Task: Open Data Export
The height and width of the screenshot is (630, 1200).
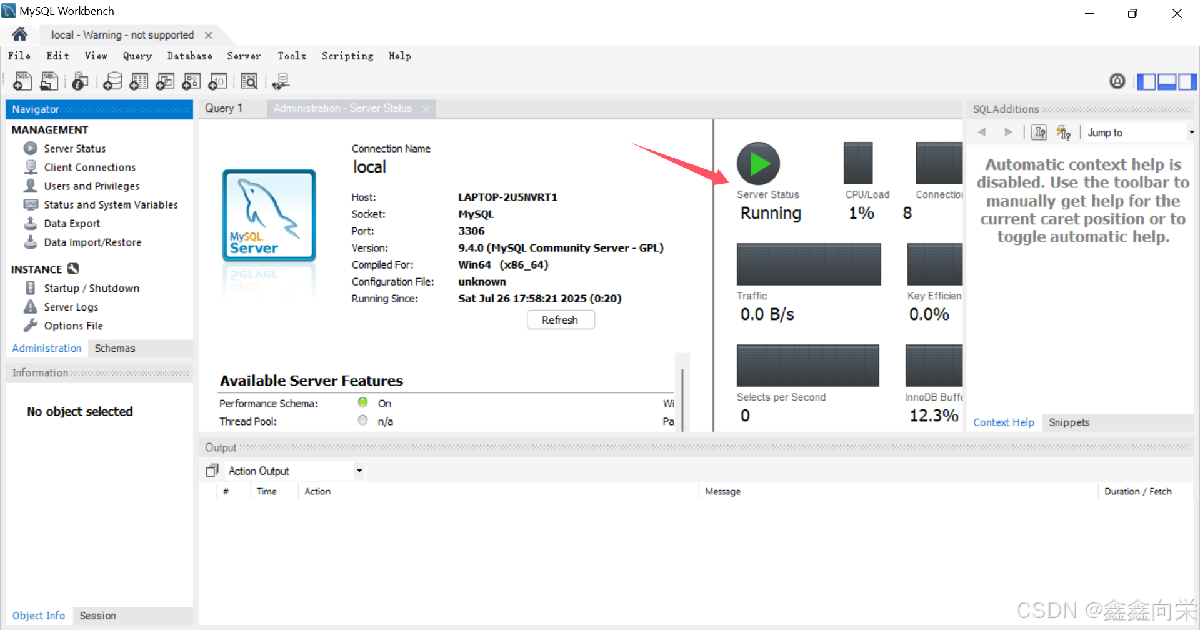Action: point(72,223)
